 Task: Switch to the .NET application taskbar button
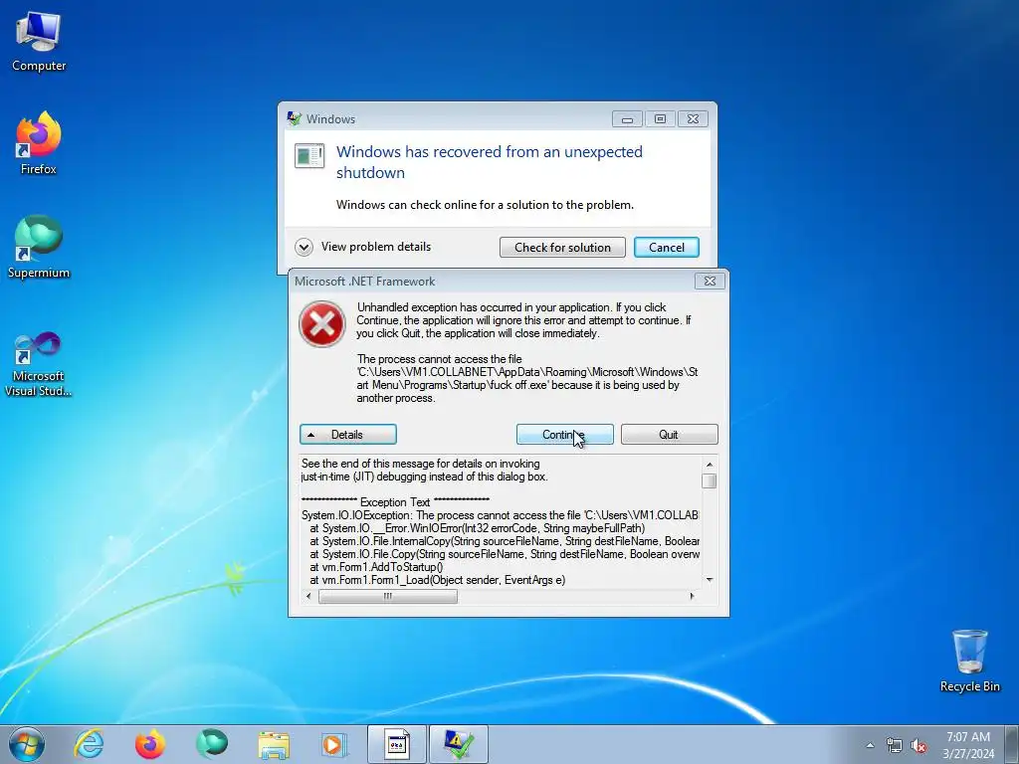[x=397, y=744]
